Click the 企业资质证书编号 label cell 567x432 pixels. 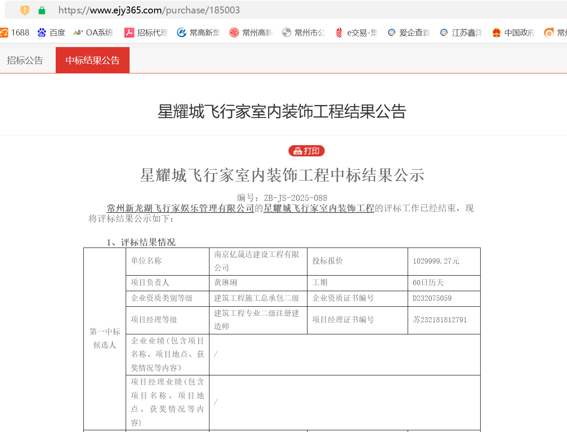358,299
